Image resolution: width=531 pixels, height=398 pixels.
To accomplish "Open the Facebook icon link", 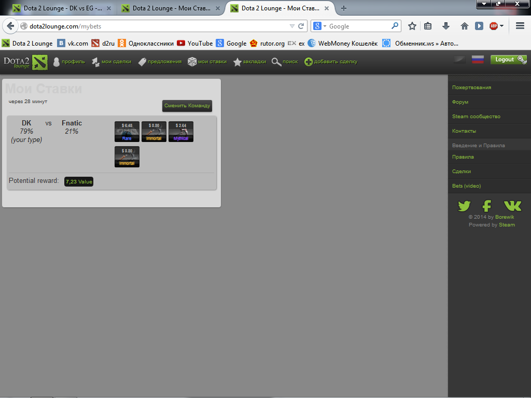I will [x=486, y=206].
